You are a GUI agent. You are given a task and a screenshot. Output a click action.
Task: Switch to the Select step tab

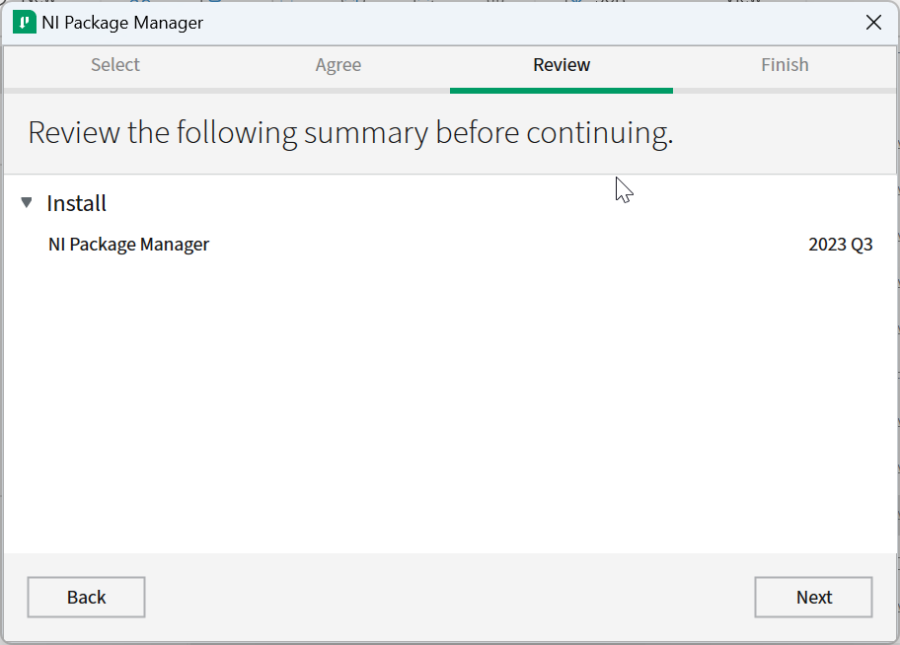click(115, 65)
